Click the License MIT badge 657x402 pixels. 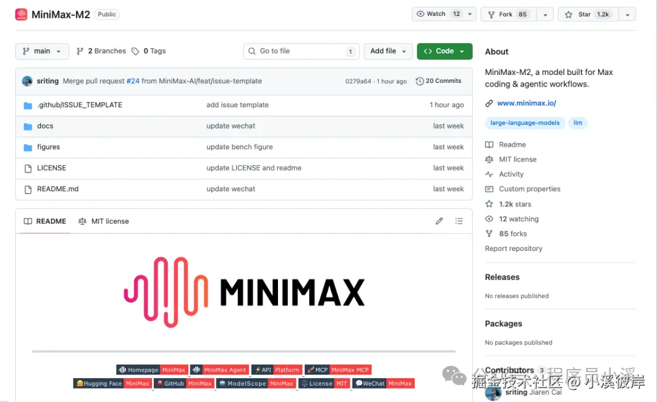[x=324, y=384]
